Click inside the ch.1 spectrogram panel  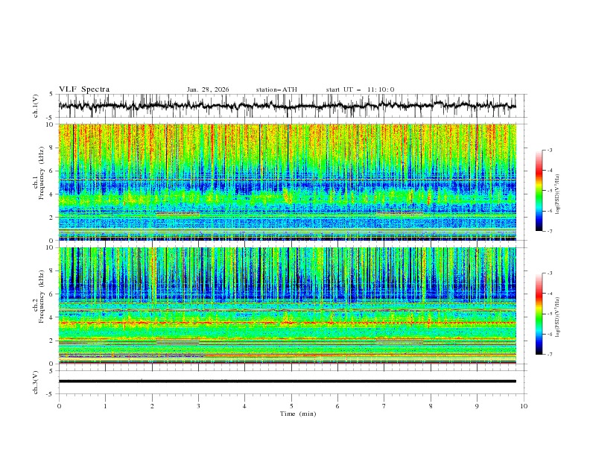[287, 182]
